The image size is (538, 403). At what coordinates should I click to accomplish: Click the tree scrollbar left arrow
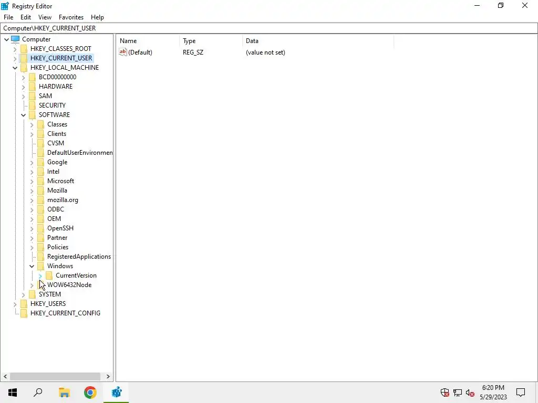tap(5, 377)
